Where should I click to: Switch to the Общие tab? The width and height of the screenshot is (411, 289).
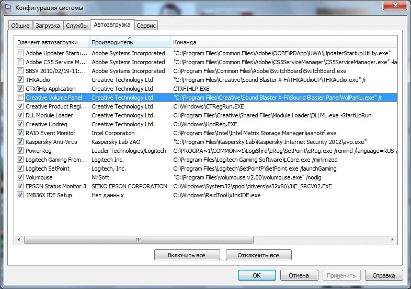coord(20,26)
